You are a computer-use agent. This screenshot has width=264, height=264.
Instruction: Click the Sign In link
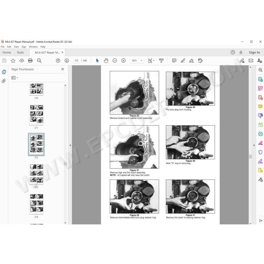pyautogui.click(x=254, y=52)
